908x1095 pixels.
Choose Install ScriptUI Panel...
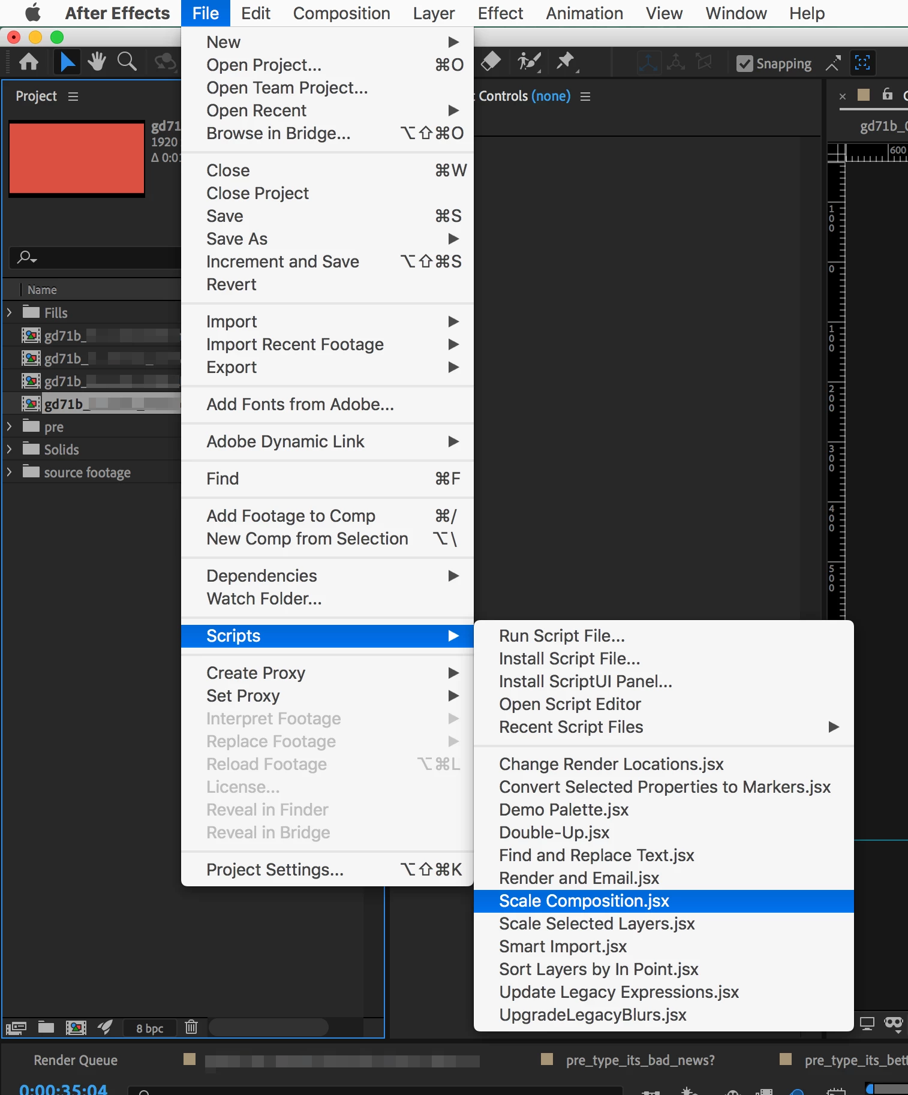(664, 681)
